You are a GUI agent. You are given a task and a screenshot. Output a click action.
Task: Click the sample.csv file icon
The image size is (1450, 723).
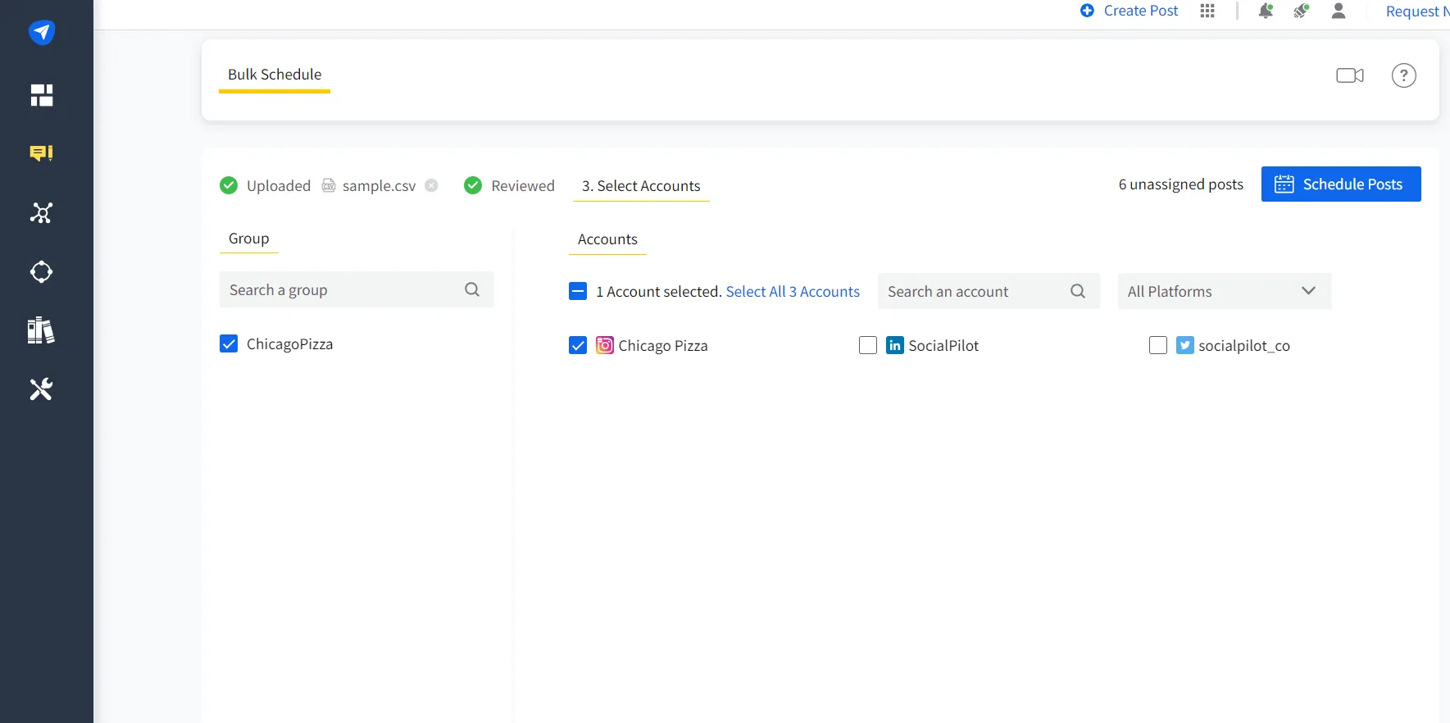[329, 185]
